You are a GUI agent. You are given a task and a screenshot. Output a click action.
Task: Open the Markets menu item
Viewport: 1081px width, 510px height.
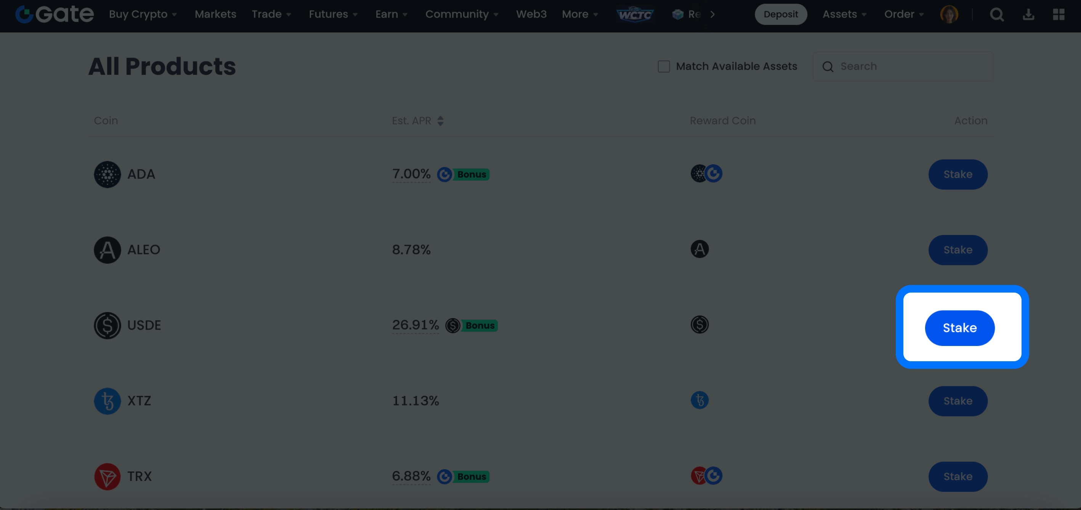point(215,14)
